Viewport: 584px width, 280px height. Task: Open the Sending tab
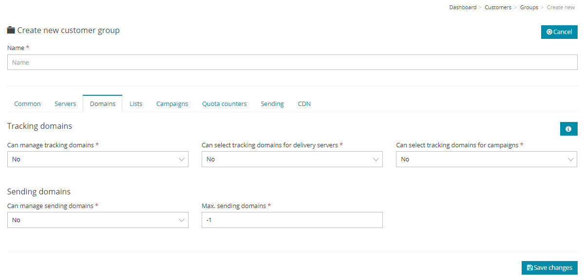272,104
